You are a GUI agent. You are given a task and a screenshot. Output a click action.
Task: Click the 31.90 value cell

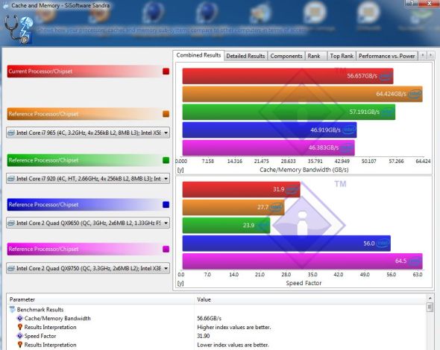coord(204,336)
